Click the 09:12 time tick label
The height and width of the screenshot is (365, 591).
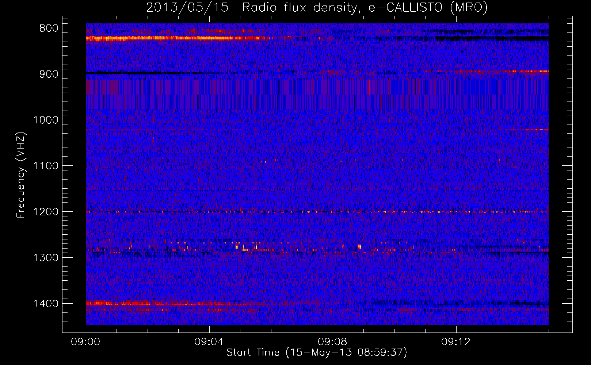click(456, 342)
